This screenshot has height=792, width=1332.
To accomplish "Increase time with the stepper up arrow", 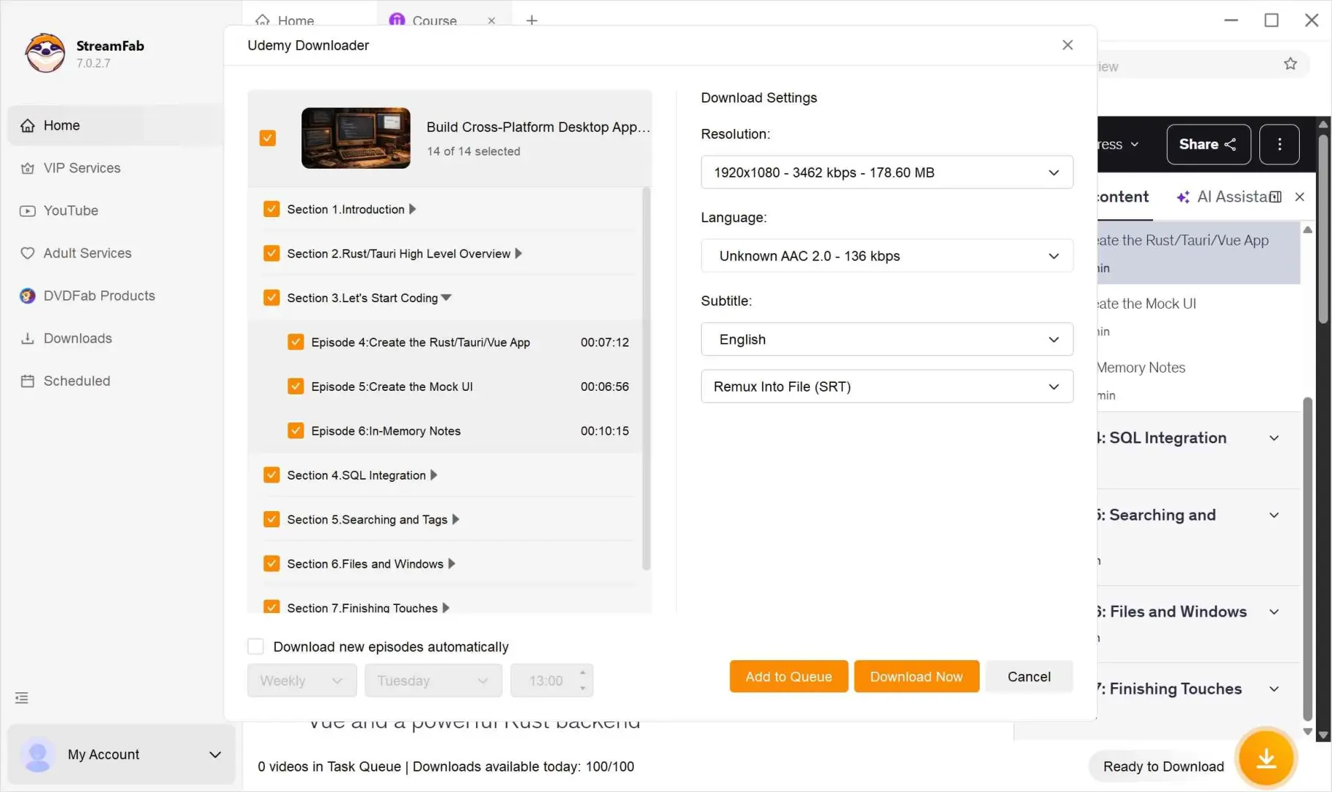I will point(583,672).
